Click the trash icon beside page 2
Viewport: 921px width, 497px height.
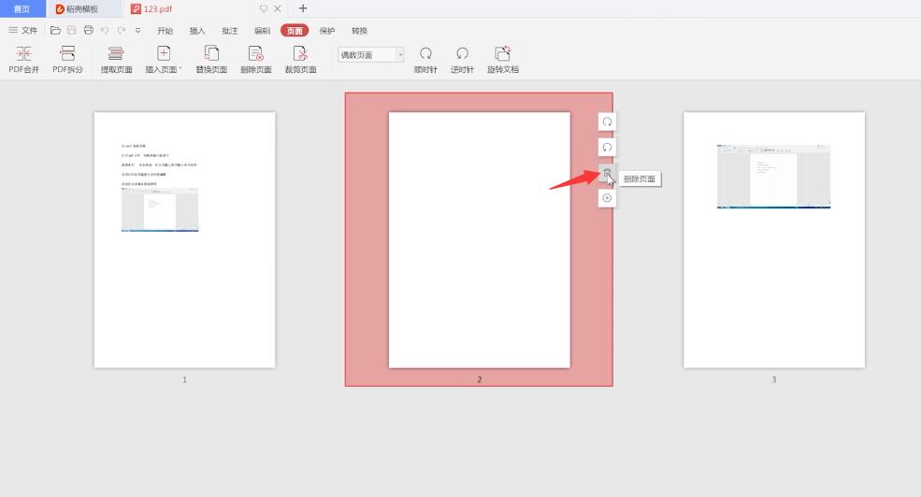coord(607,173)
